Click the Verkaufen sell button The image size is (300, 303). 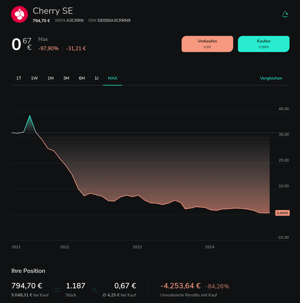point(207,44)
